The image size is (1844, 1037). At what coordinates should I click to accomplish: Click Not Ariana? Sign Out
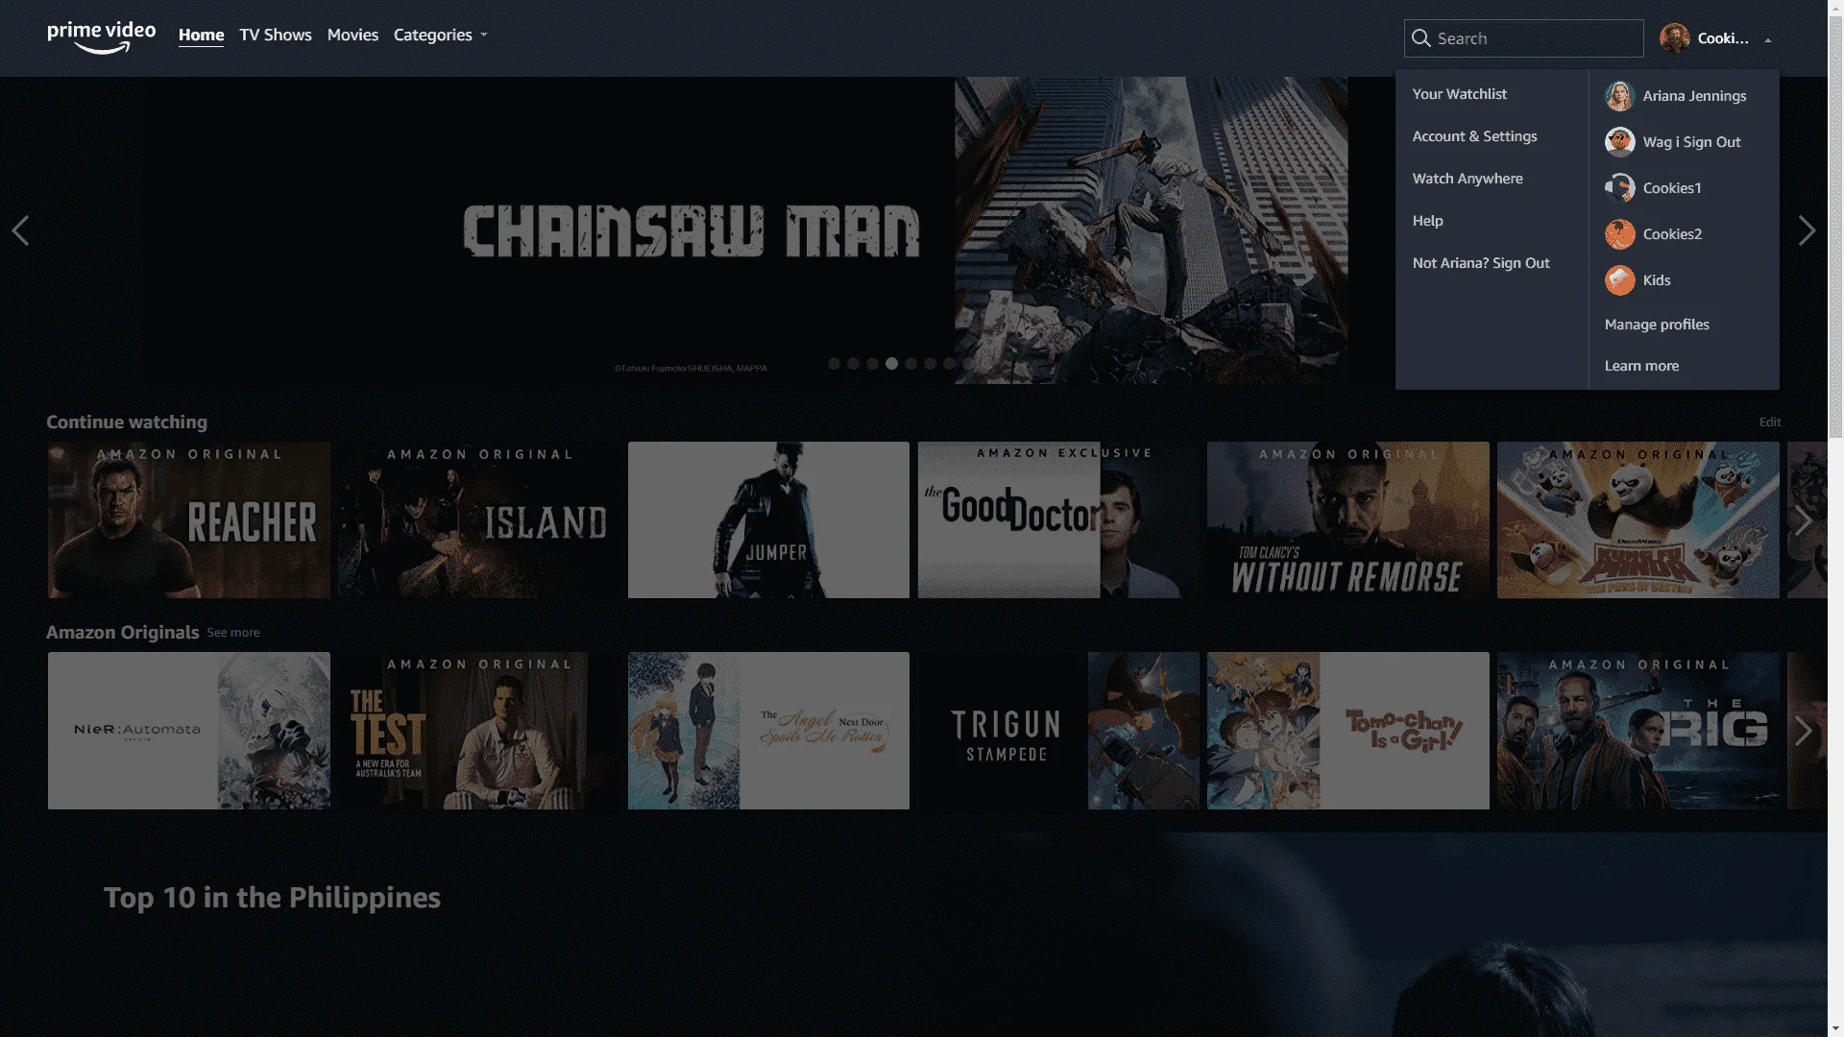click(1481, 263)
